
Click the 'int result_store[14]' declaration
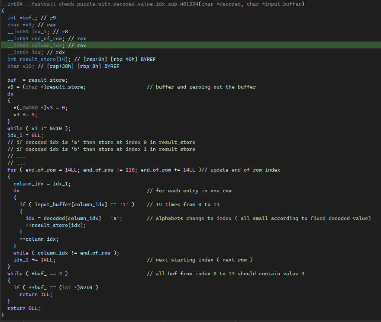click(x=39, y=59)
